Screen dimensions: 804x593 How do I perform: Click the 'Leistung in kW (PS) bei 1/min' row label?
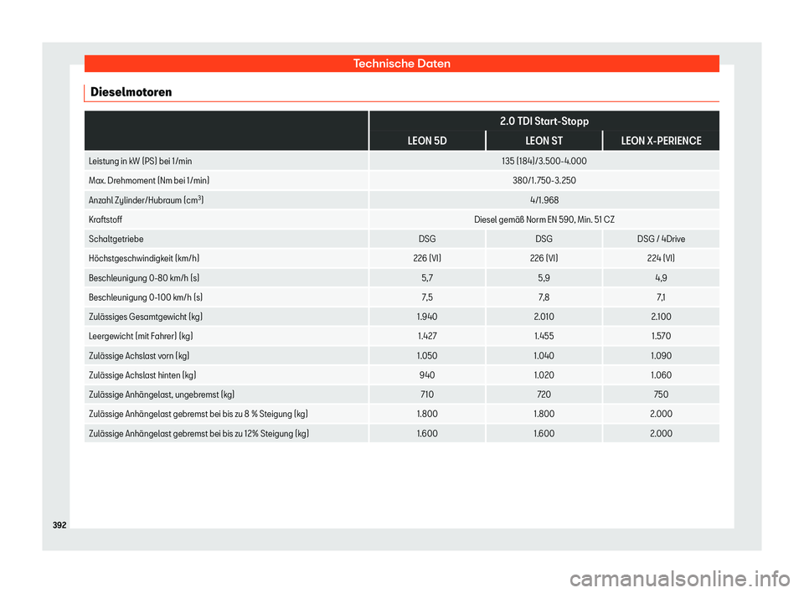141,161
